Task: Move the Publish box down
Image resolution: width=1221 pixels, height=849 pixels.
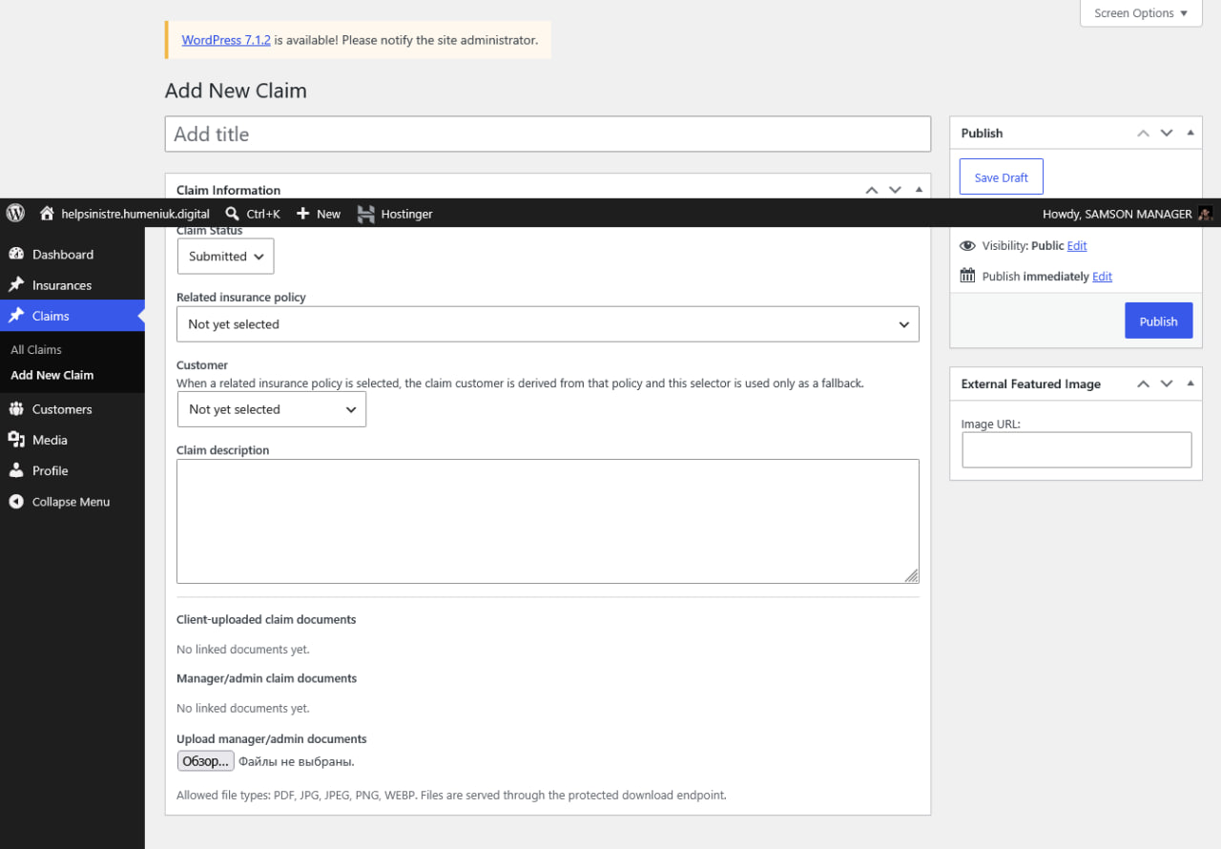Action: point(1166,133)
